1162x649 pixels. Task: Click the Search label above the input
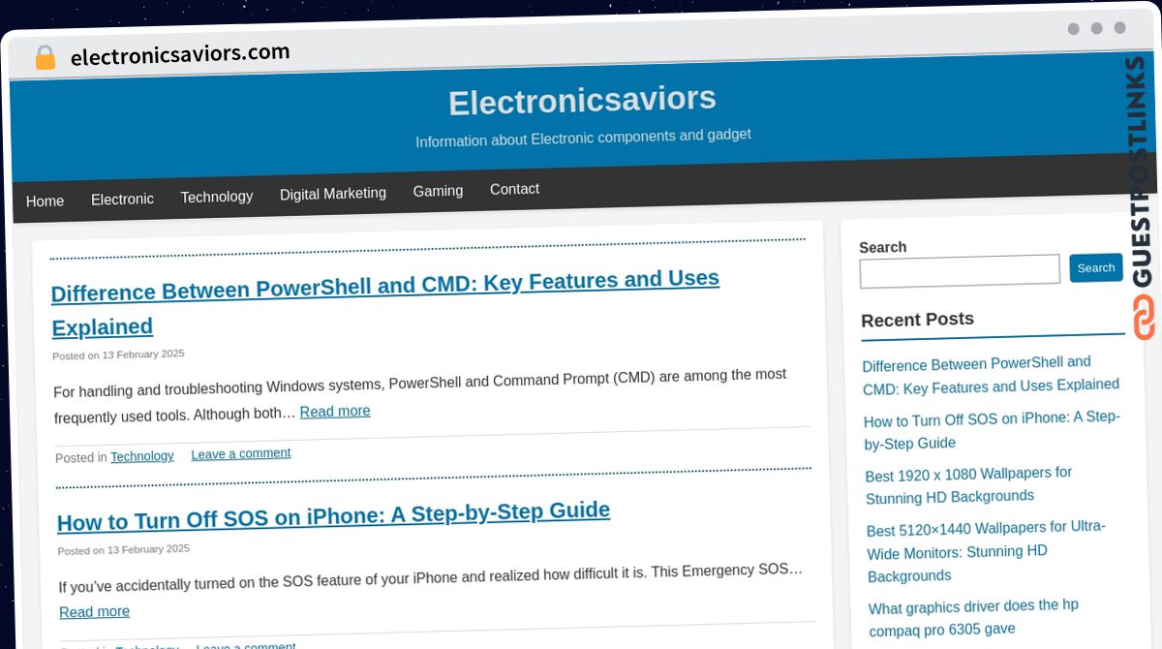click(883, 247)
